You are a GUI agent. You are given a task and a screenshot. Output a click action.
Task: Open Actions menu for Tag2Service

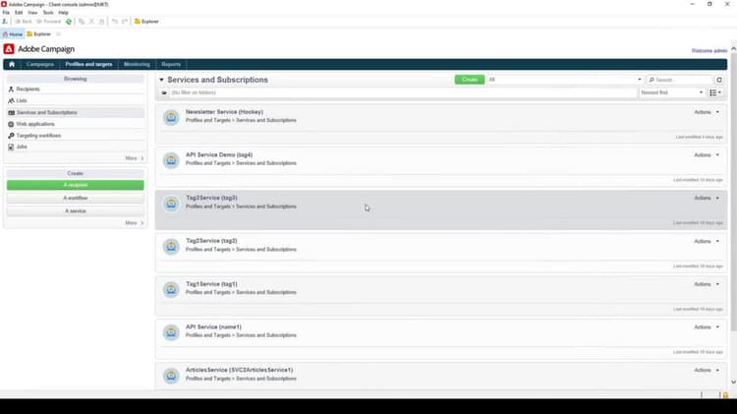point(707,241)
